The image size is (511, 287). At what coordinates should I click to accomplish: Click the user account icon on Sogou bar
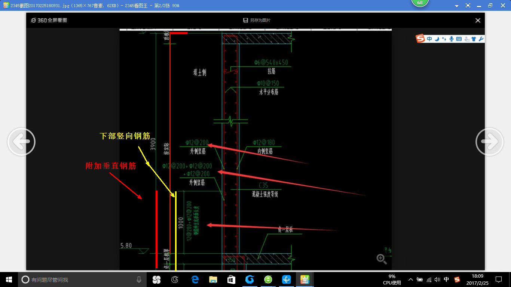coord(466,38)
